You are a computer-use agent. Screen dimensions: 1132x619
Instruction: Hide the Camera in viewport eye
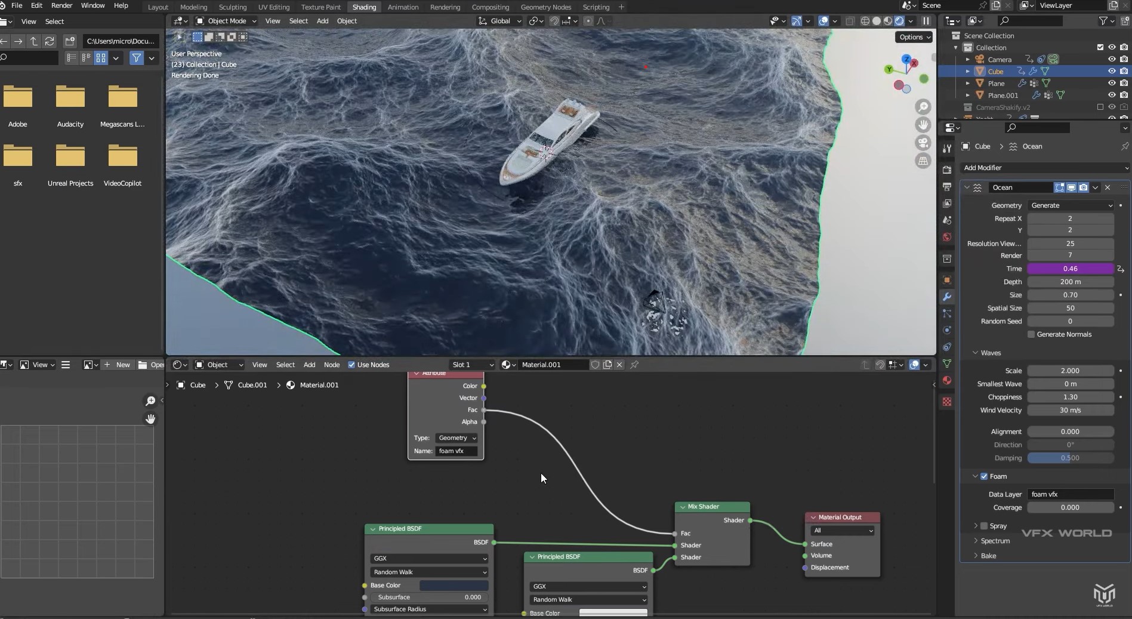tap(1112, 59)
